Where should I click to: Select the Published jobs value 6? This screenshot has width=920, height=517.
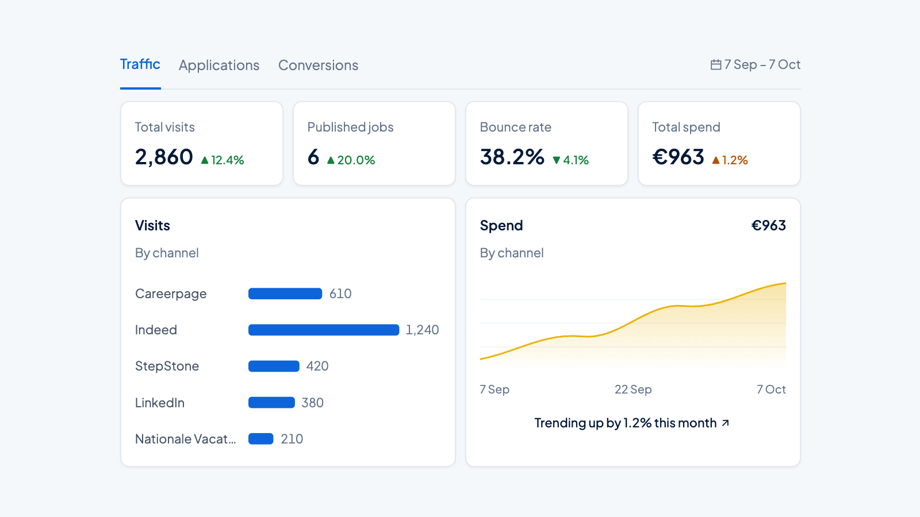coord(313,157)
